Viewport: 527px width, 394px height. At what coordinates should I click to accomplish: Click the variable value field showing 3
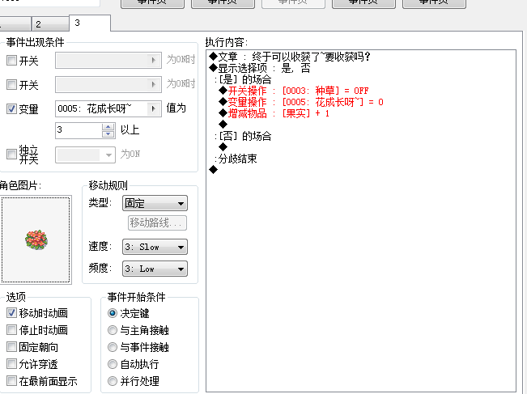(x=79, y=130)
